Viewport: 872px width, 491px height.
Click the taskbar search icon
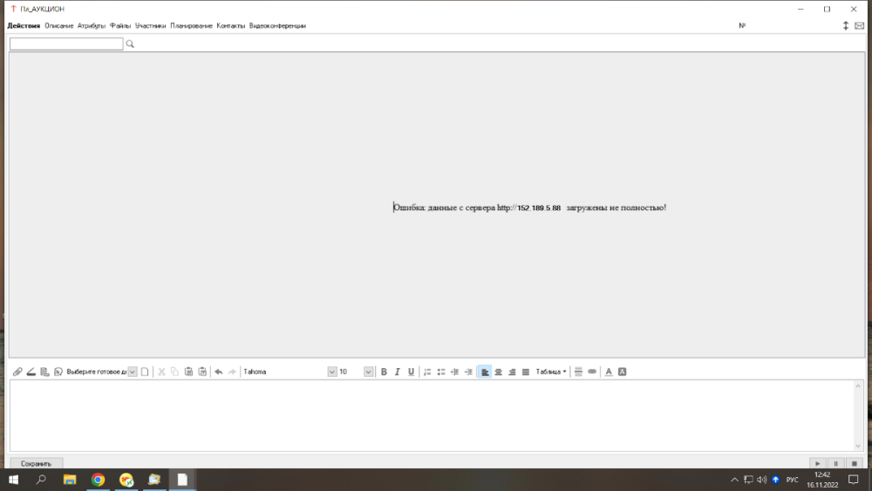[x=41, y=480]
